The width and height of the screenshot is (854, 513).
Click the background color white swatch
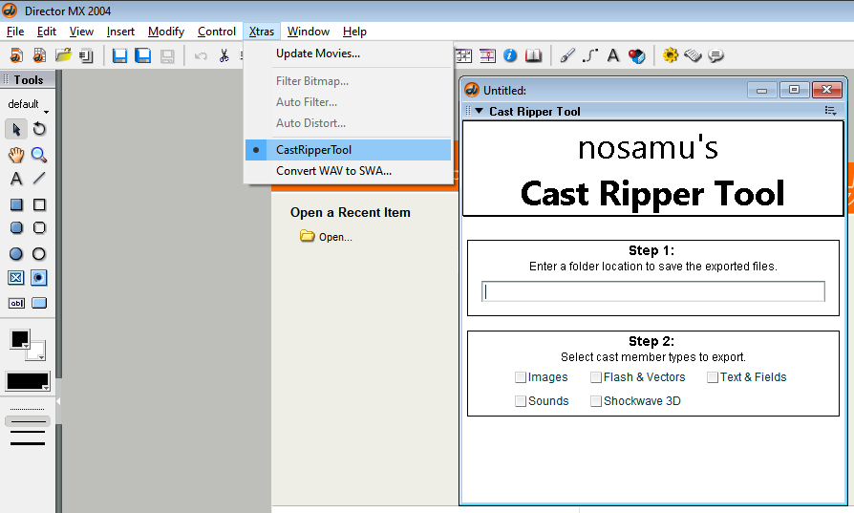37,351
